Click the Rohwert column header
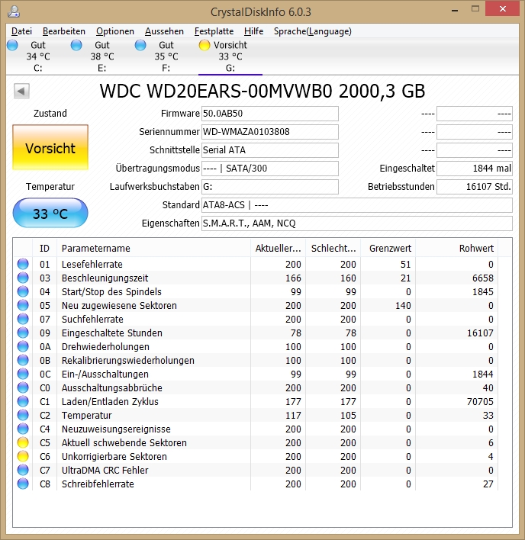Screen dimensions: 525x540 point(457,249)
